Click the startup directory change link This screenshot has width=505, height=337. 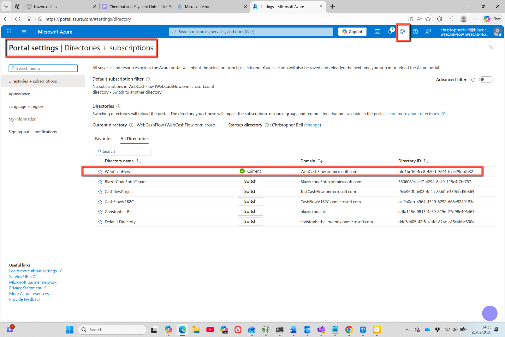pyautogui.click(x=312, y=125)
